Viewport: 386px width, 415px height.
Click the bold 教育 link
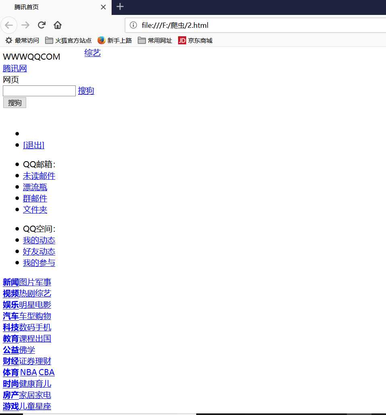(11, 338)
